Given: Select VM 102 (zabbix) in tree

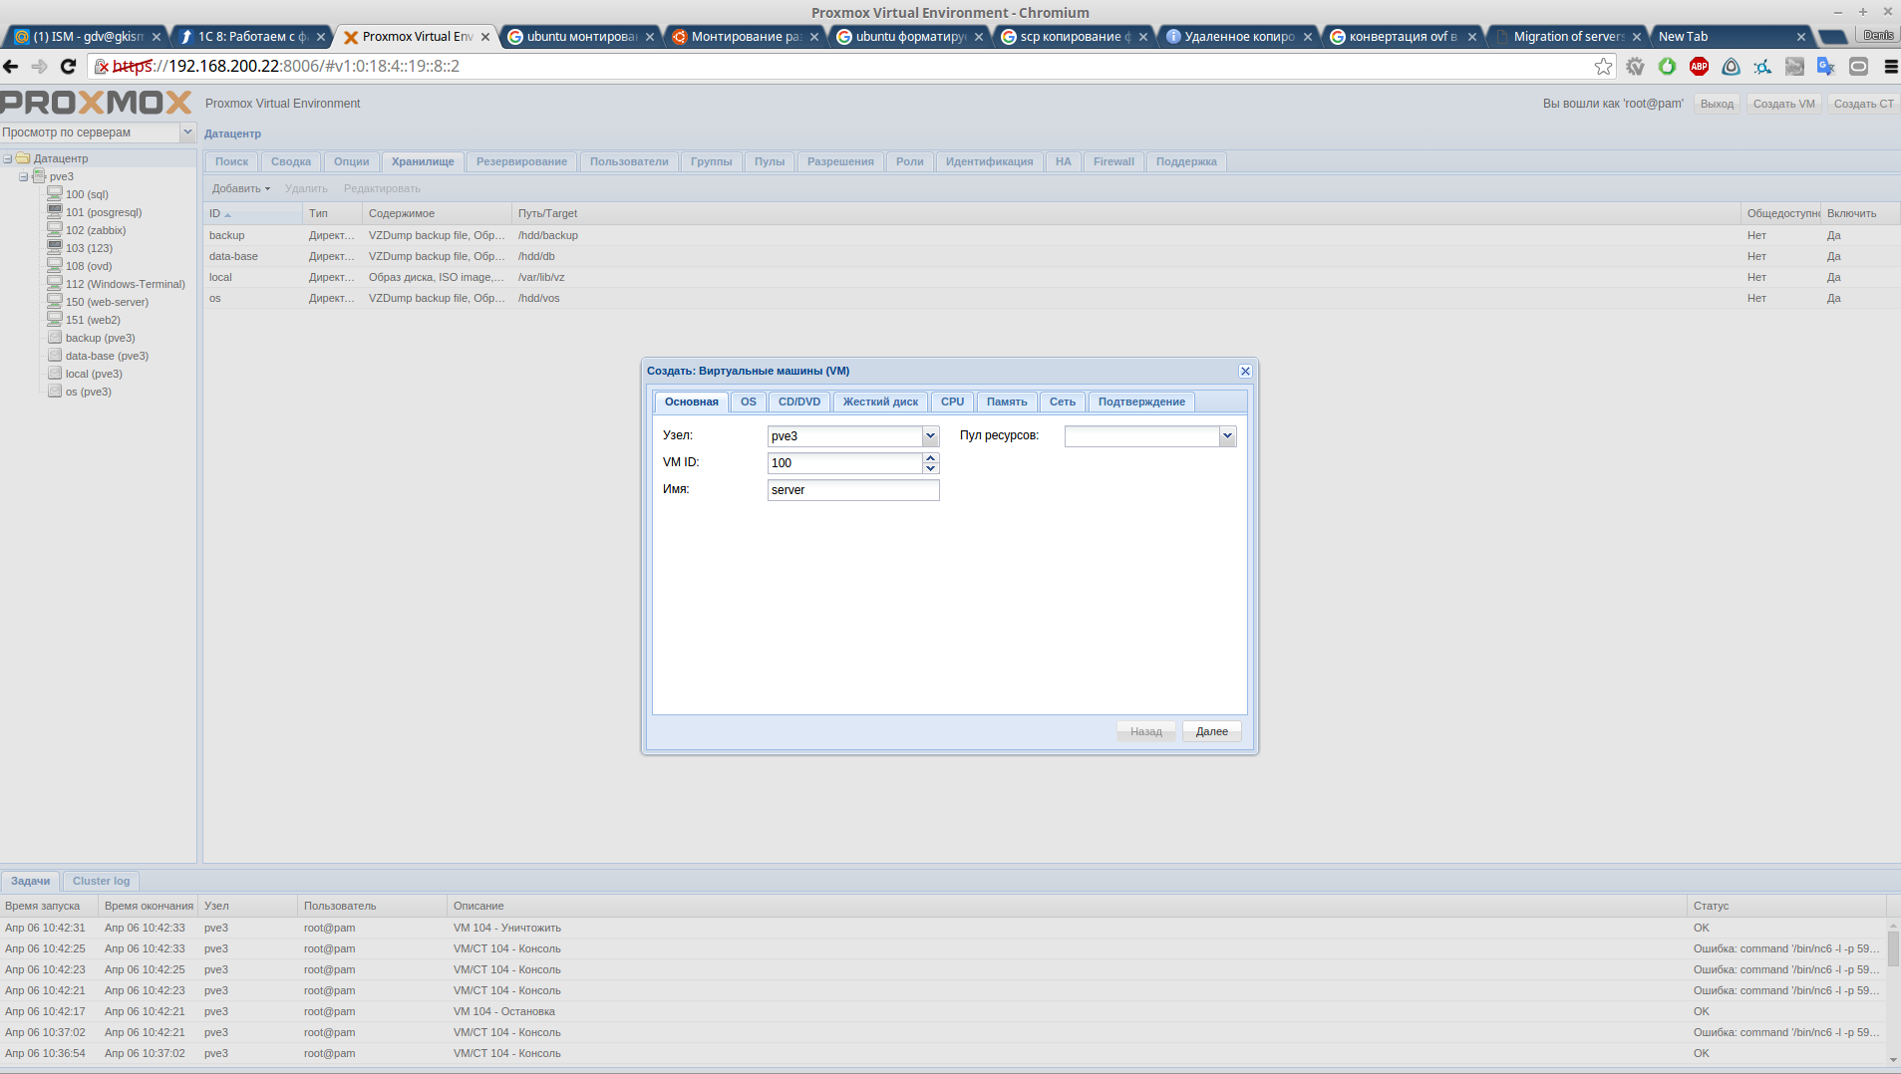Looking at the screenshot, I should pos(96,230).
